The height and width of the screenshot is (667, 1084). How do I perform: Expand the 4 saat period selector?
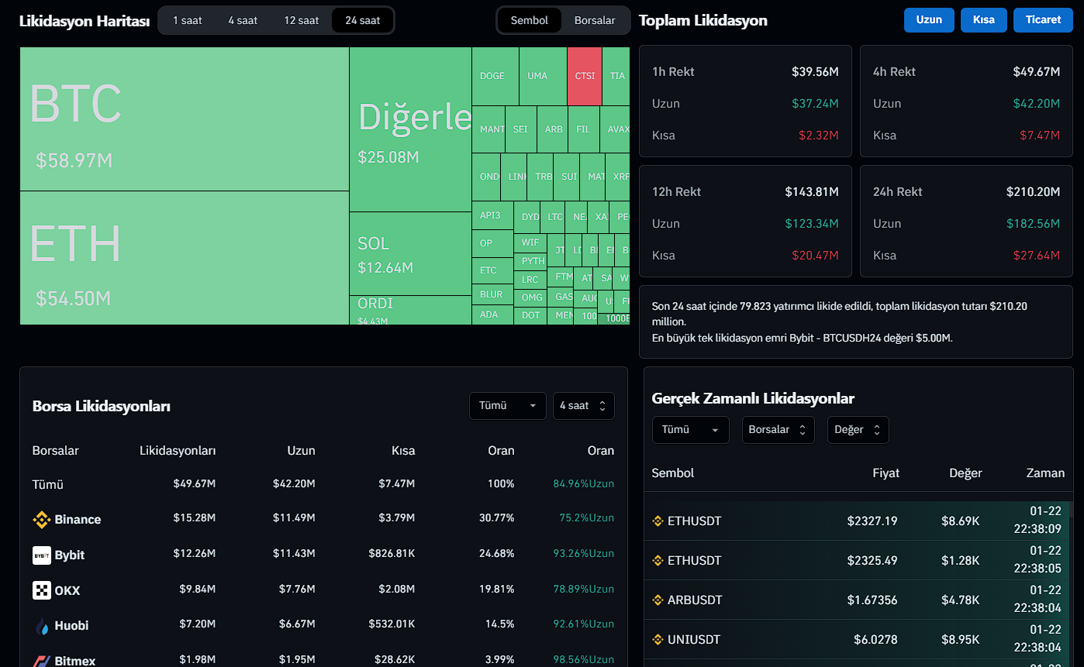[583, 406]
